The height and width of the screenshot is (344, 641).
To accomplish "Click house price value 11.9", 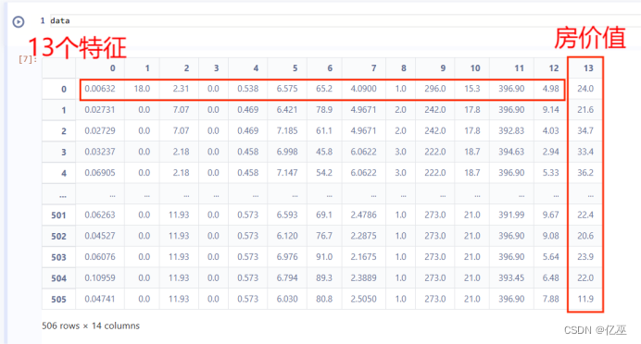I will click(585, 299).
